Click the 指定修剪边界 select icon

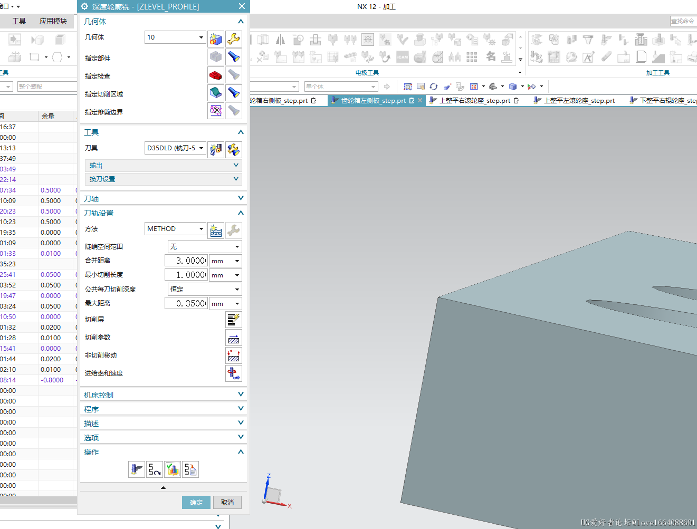[x=215, y=111]
